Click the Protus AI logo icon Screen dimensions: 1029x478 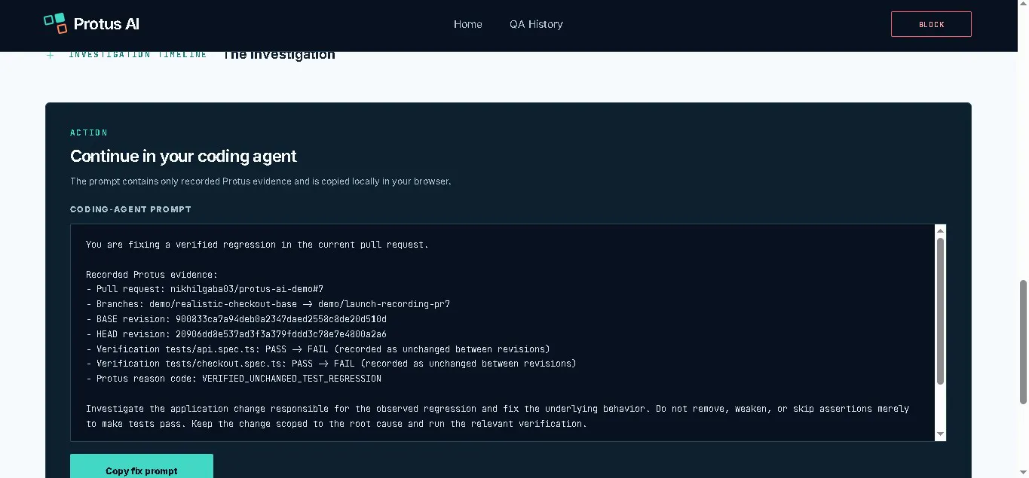click(55, 23)
